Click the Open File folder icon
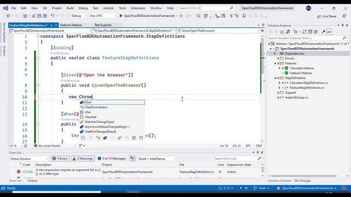This screenshot has height=197, width=351. coord(33,16)
